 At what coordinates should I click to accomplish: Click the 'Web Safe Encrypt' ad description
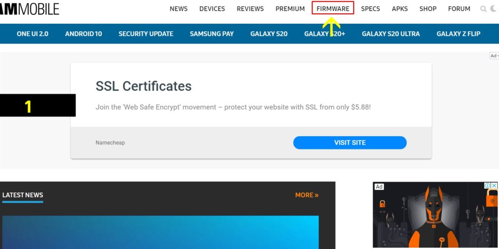click(x=233, y=107)
